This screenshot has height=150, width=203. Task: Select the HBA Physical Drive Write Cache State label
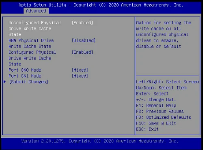coord(31,43)
